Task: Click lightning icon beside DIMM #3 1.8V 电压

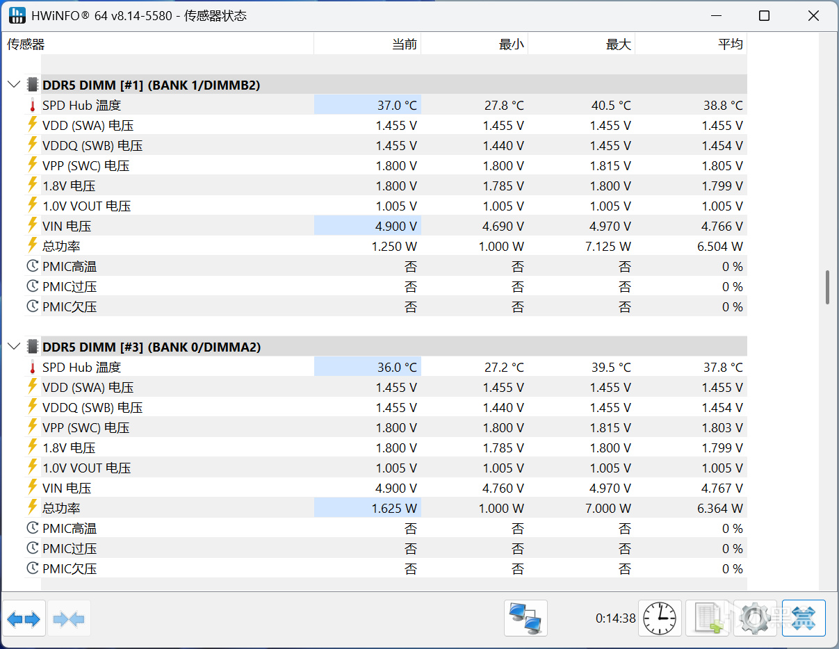Action: (32, 447)
